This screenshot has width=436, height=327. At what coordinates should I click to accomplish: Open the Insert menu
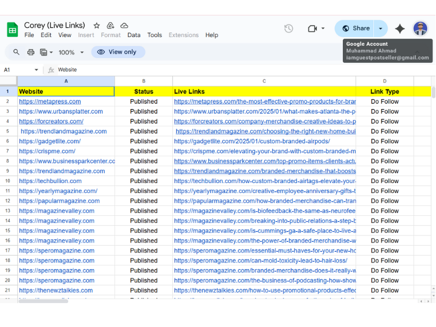[x=86, y=35]
